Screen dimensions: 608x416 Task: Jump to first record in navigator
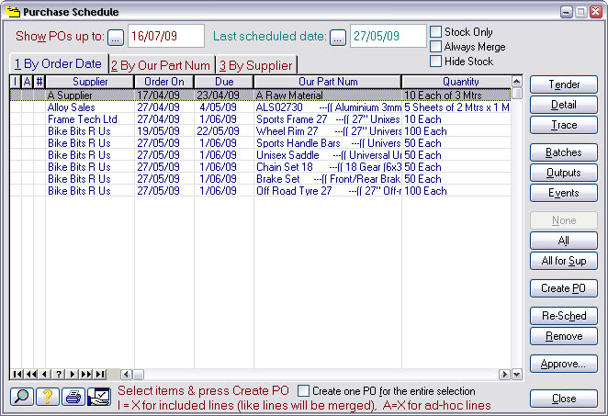tap(17, 375)
